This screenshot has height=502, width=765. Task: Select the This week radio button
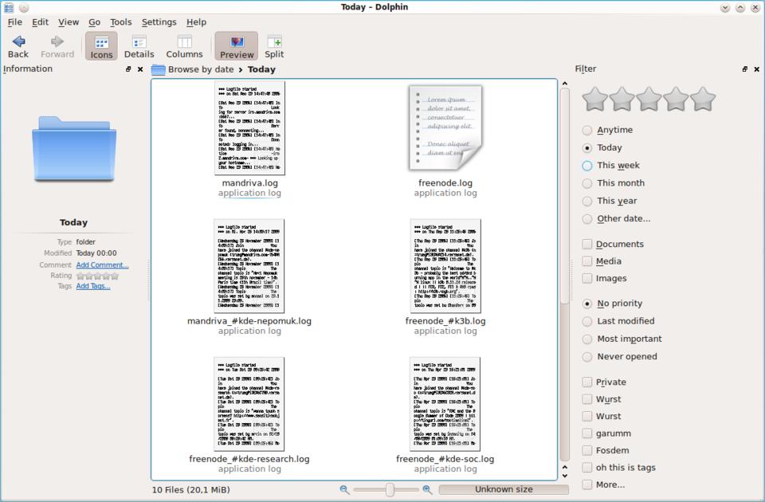pos(587,166)
